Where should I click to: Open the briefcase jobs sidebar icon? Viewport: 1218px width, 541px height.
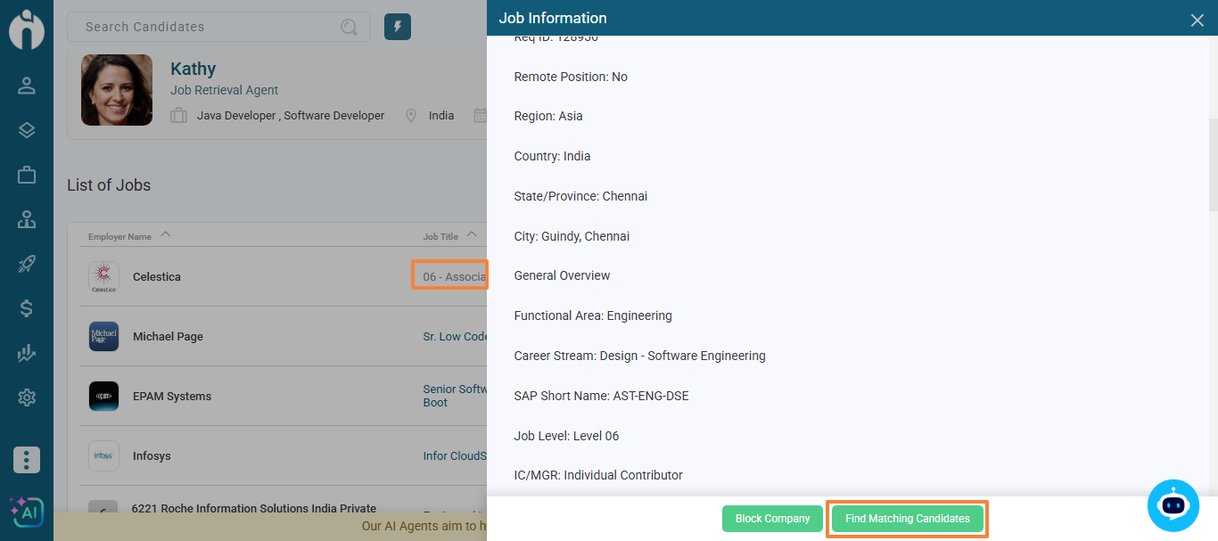coord(27,175)
